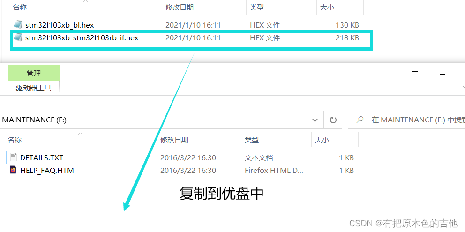
Task: Select the DETAILS.TXT file name
Action: tap(42, 157)
